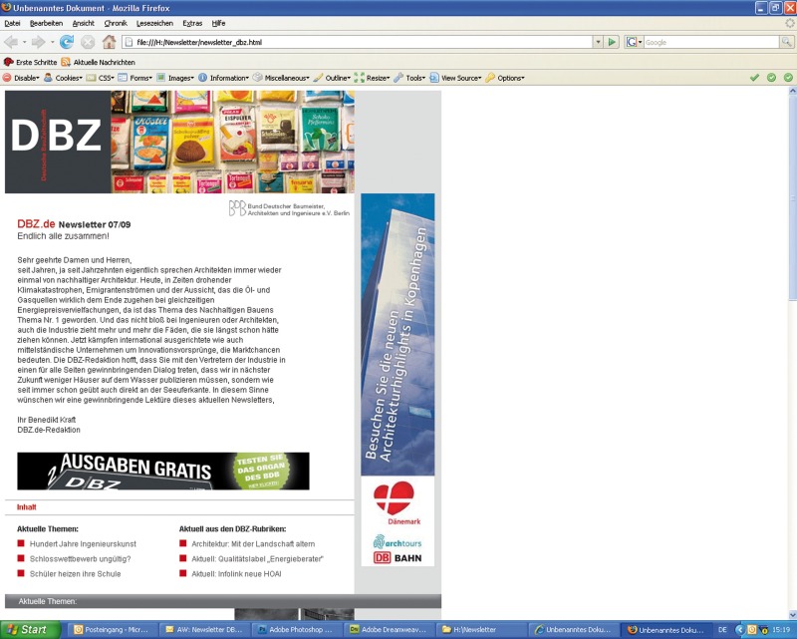This screenshot has height=639, width=797.
Task: Switch to Adobe Dreamweaver in the taskbar
Action: (388, 630)
